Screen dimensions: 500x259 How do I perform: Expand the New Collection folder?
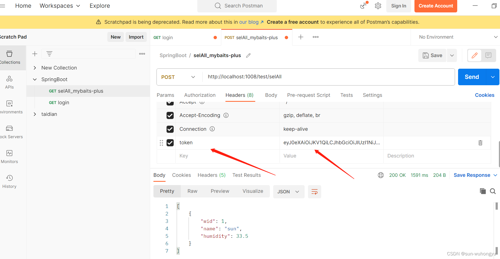click(x=35, y=68)
